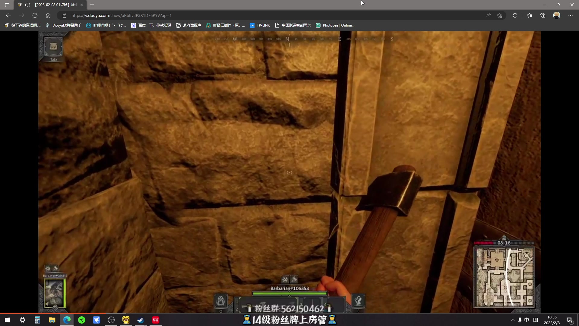Open the red 有道 app in taskbar
579x326 pixels.
point(156,320)
